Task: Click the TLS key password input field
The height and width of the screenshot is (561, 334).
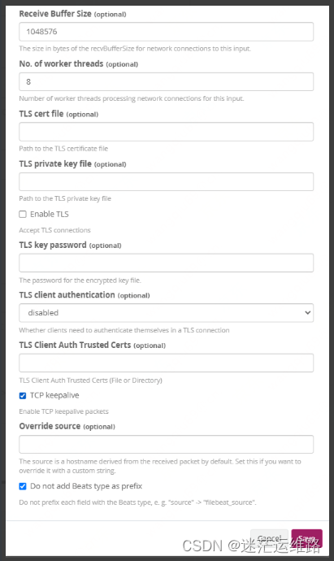Action: [x=167, y=263]
